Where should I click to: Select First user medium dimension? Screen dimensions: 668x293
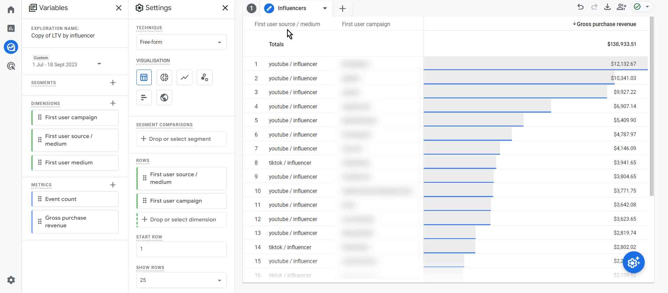75,163
